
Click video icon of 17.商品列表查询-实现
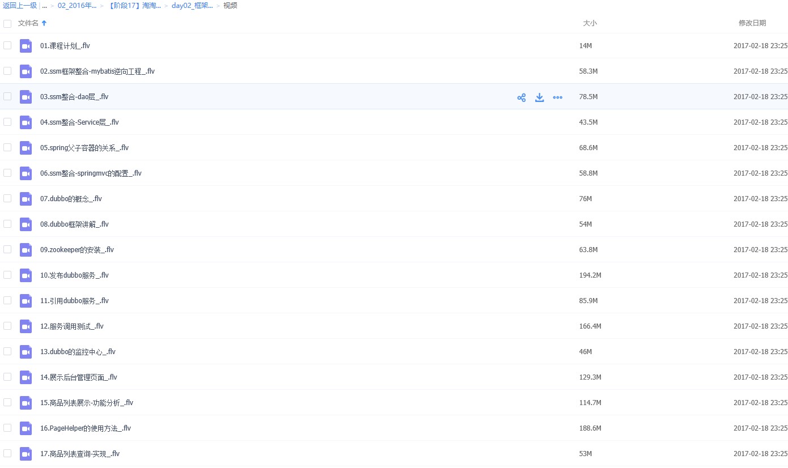pos(26,454)
